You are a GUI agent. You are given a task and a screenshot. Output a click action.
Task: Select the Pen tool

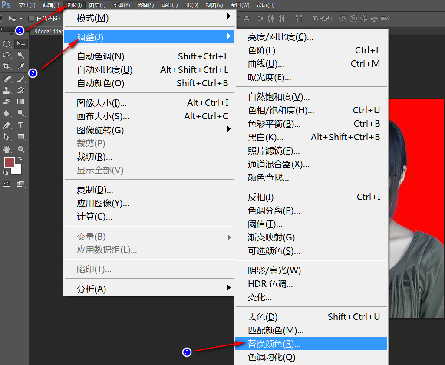7,125
